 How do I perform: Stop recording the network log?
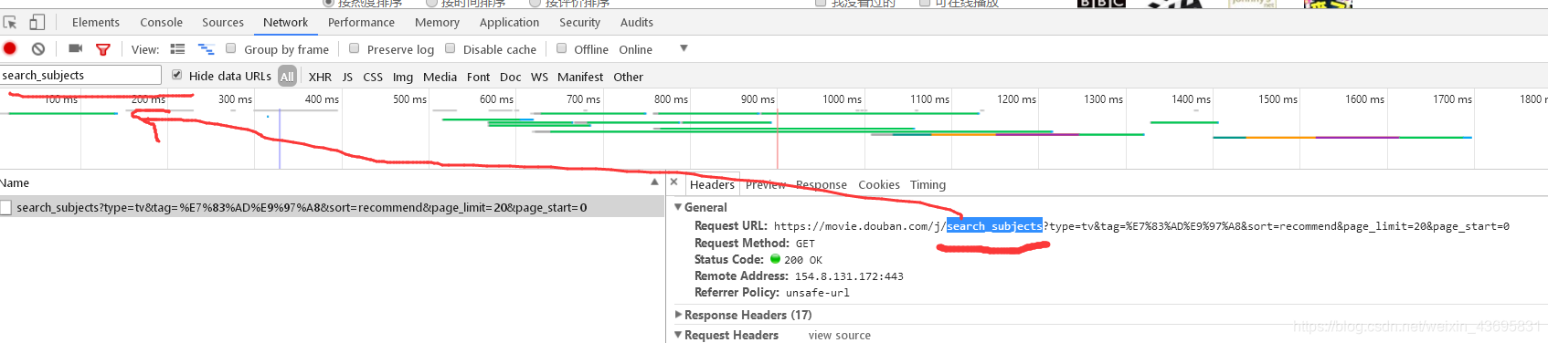[10, 48]
